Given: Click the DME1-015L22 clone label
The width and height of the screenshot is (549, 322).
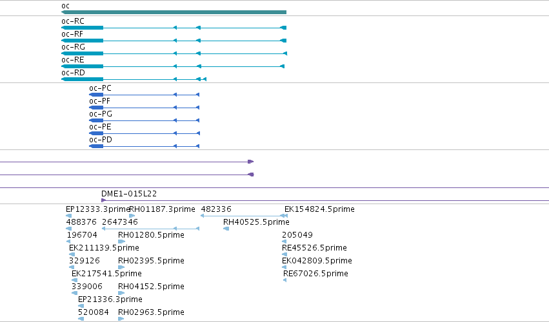Looking at the screenshot, I should click(129, 194).
